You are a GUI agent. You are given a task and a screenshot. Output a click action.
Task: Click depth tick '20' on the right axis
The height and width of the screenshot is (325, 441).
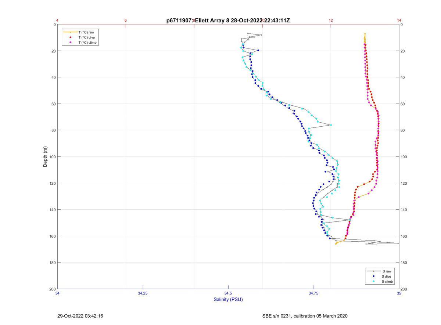click(x=403, y=51)
